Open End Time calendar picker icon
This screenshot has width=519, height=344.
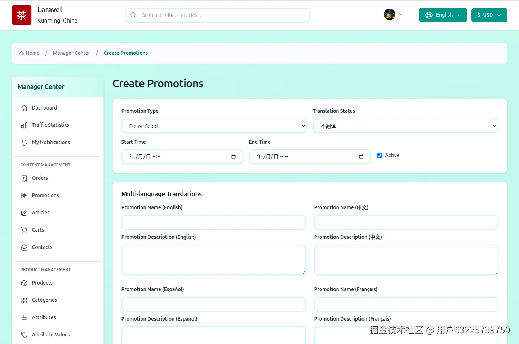pos(361,157)
